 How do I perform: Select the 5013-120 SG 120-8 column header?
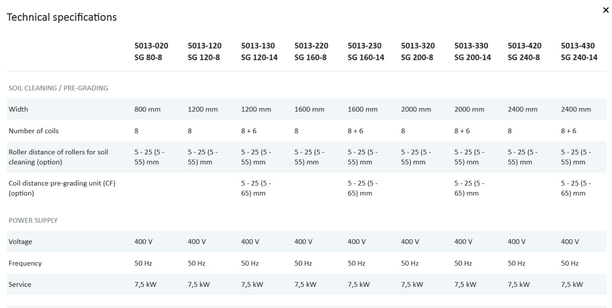tap(204, 52)
